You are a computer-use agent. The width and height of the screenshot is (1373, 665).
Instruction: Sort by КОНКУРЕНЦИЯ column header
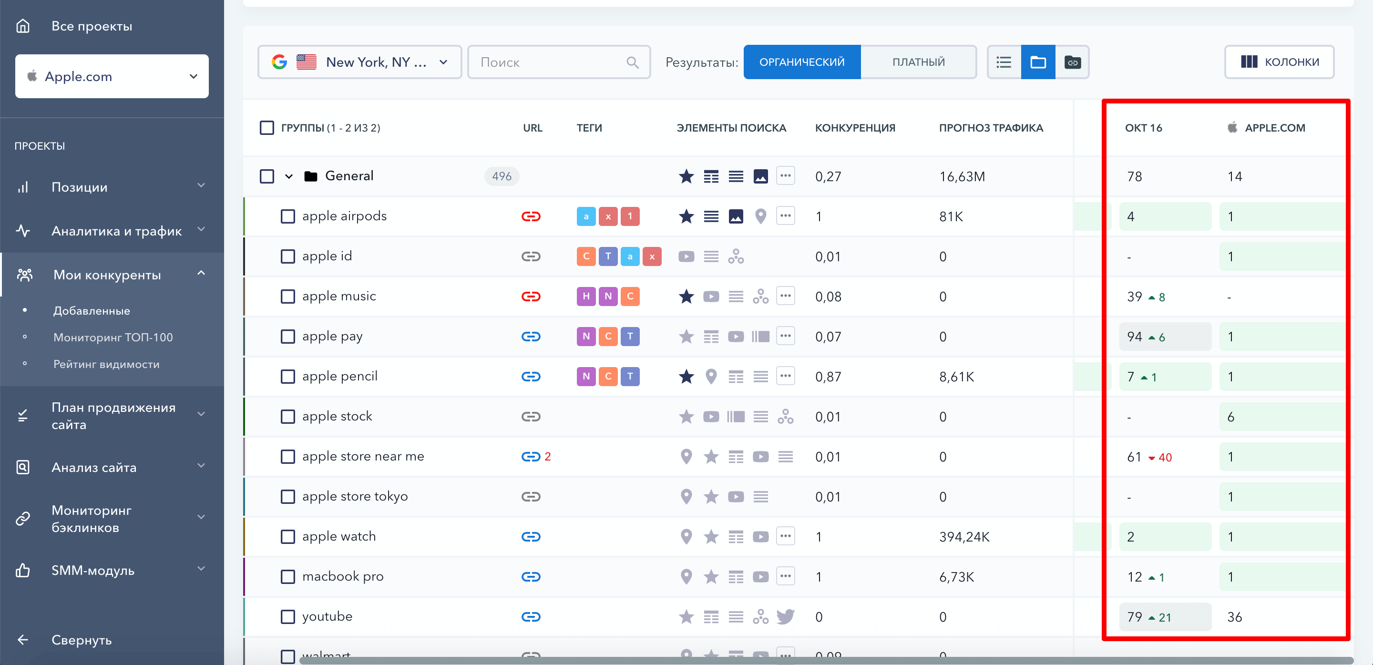click(x=854, y=128)
